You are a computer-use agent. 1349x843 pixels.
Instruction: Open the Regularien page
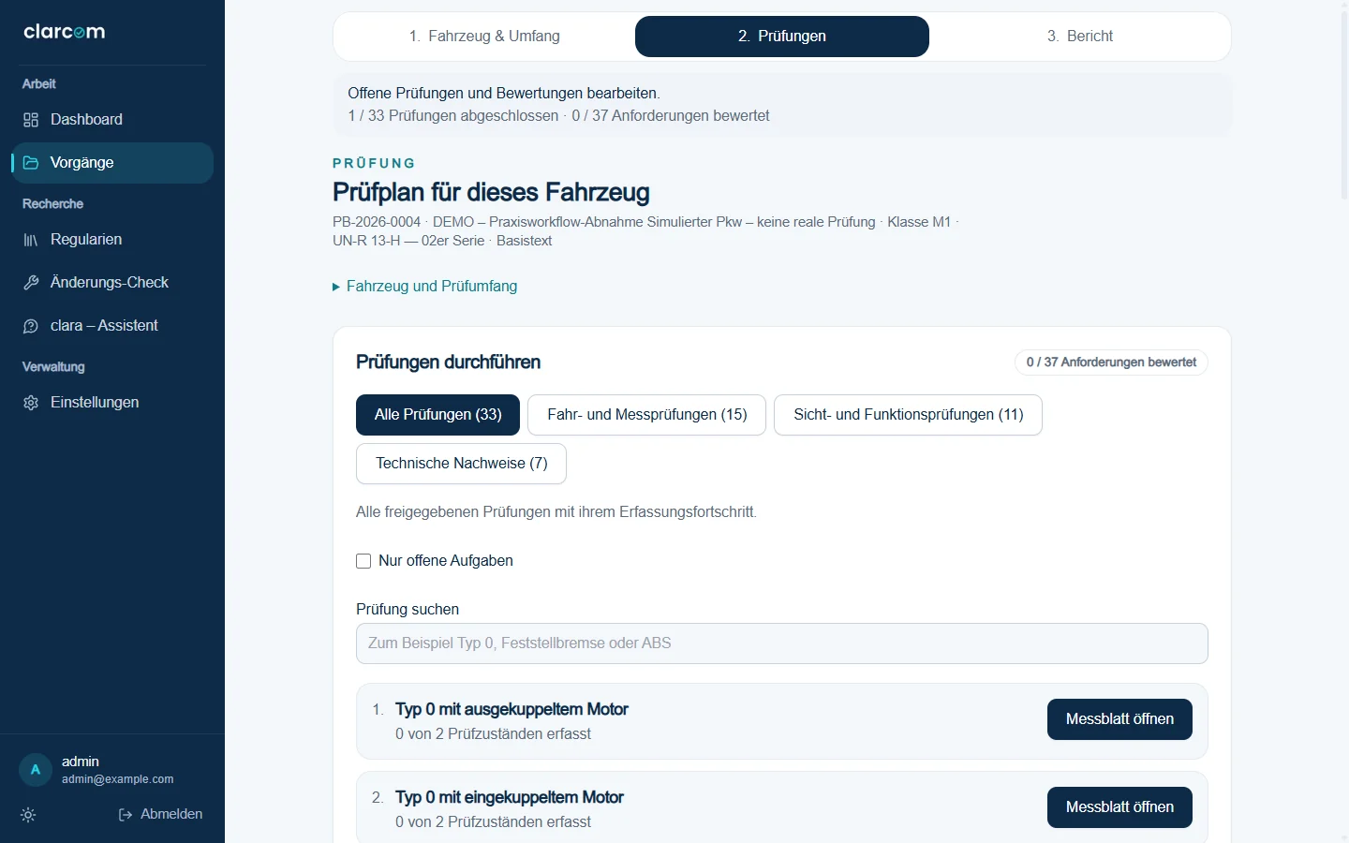point(112,240)
